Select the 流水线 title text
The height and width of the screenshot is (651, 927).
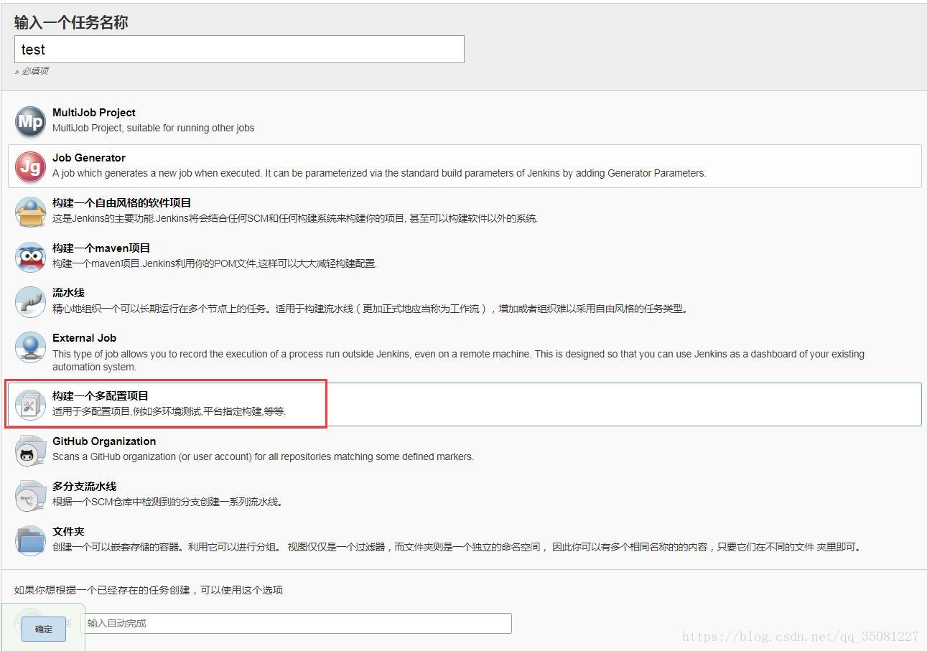pyautogui.click(x=68, y=293)
